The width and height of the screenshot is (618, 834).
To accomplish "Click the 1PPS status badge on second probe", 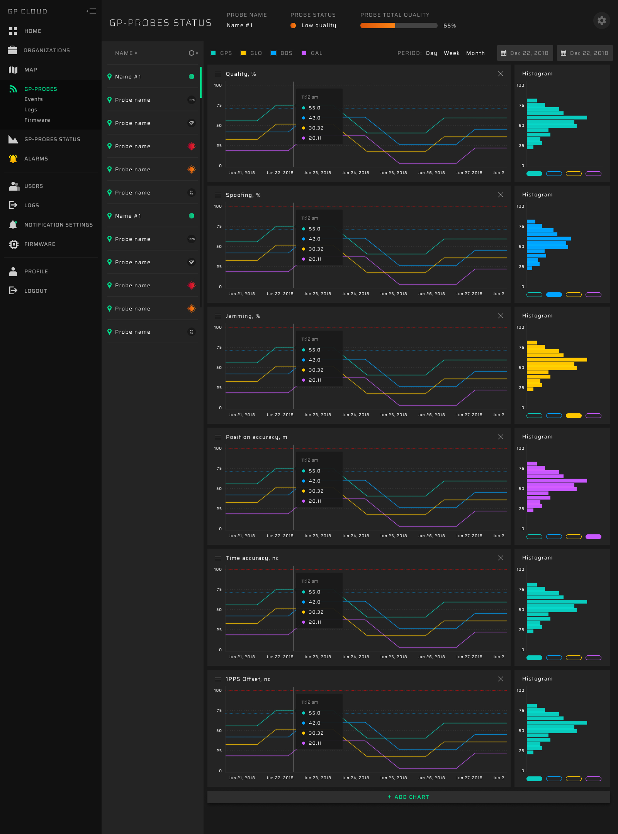I will (192, 100).
